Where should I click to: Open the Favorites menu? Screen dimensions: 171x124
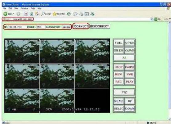24,8
